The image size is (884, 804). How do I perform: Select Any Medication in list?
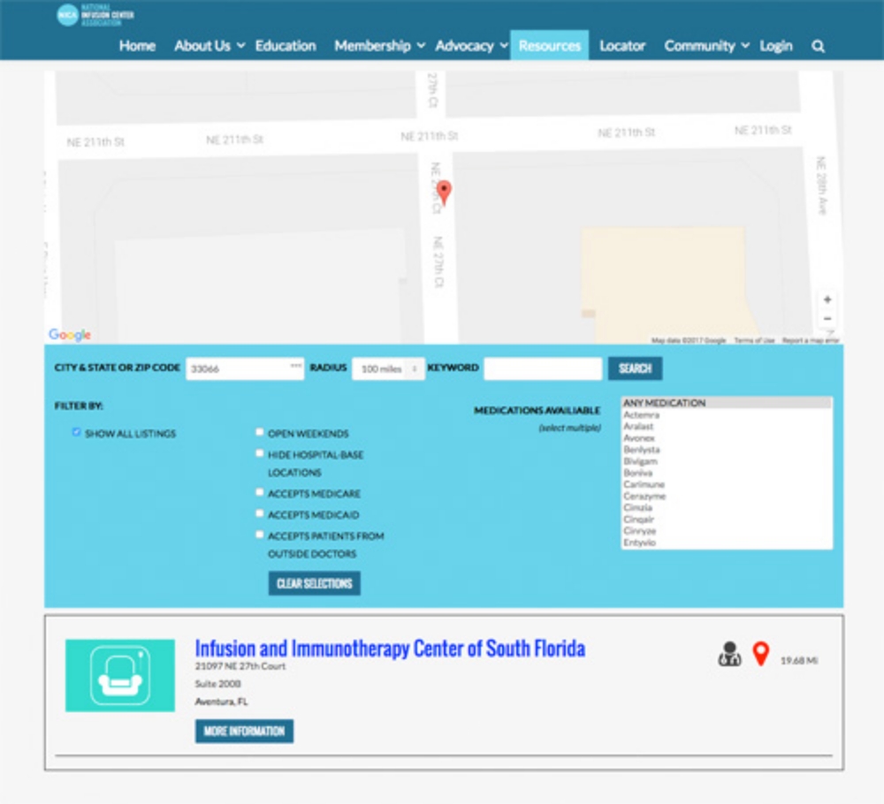pyautogui.click(x=726, y=403)
